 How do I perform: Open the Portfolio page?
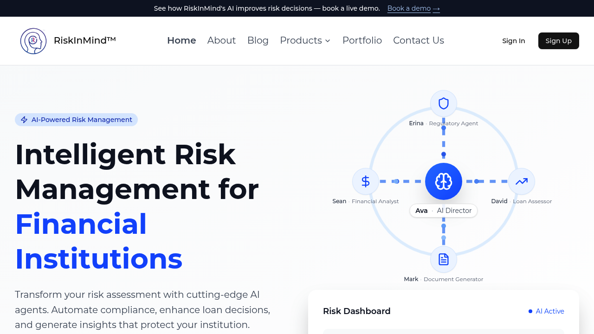click(x=362, y=40)
